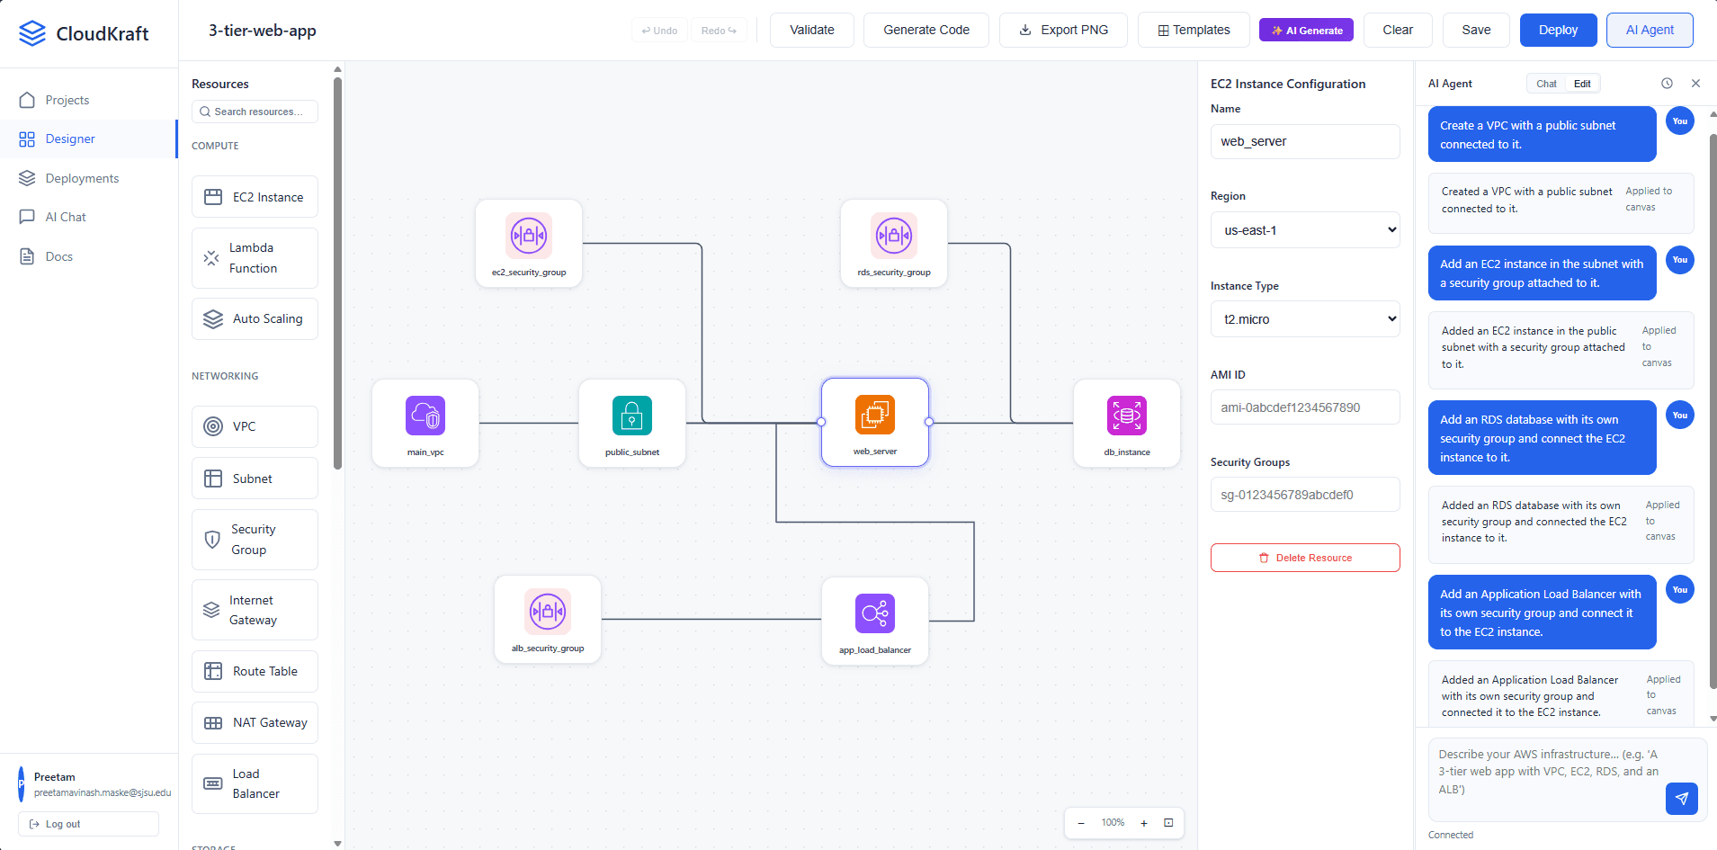Click the 'Add an RDS database' chat message
1717x850 pixels.
[x=1542, y=438]
